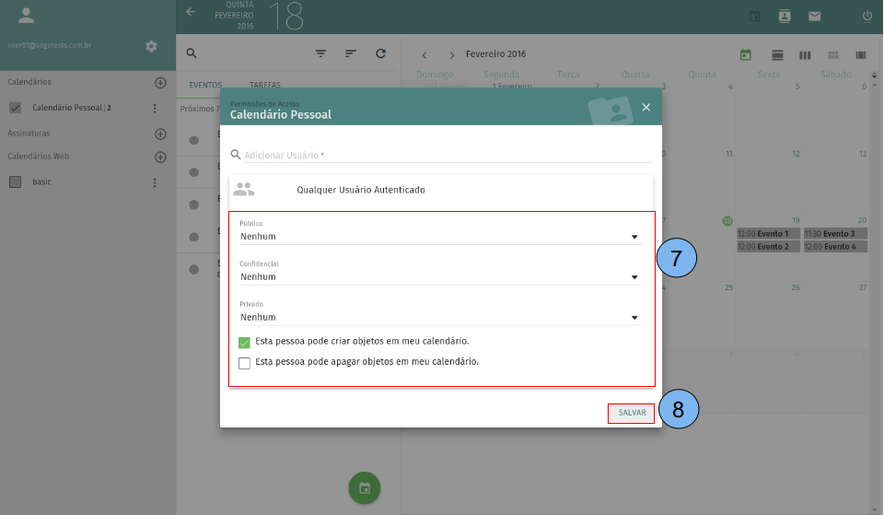Open the Privado permission dropdown
The width and height of the screenshot is (884, 515).
point(440,317)
